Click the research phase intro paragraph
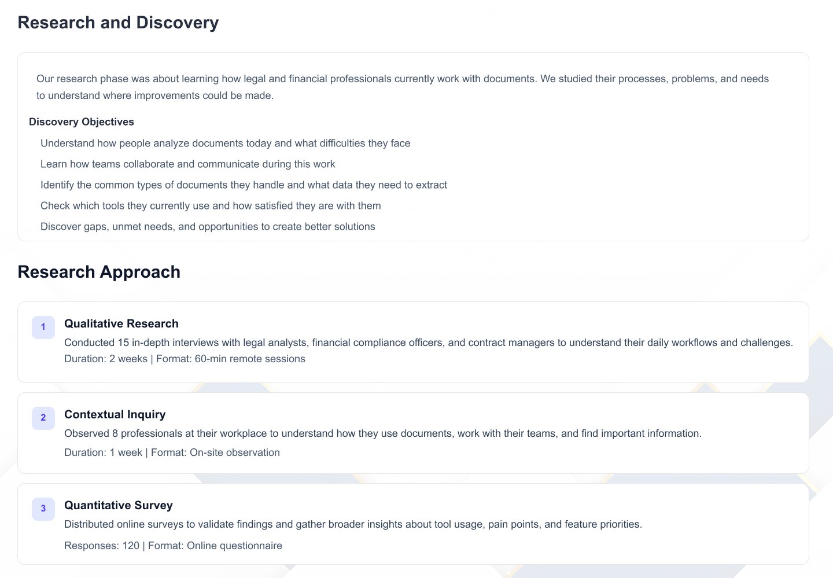This screenshot has height=578, width=833. [402, 87]
